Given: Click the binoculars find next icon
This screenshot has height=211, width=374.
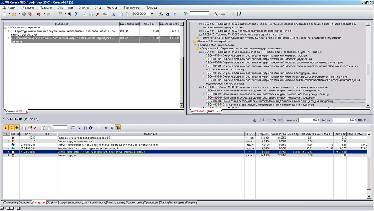Looking at the screenshot, I should pos(168,14).
